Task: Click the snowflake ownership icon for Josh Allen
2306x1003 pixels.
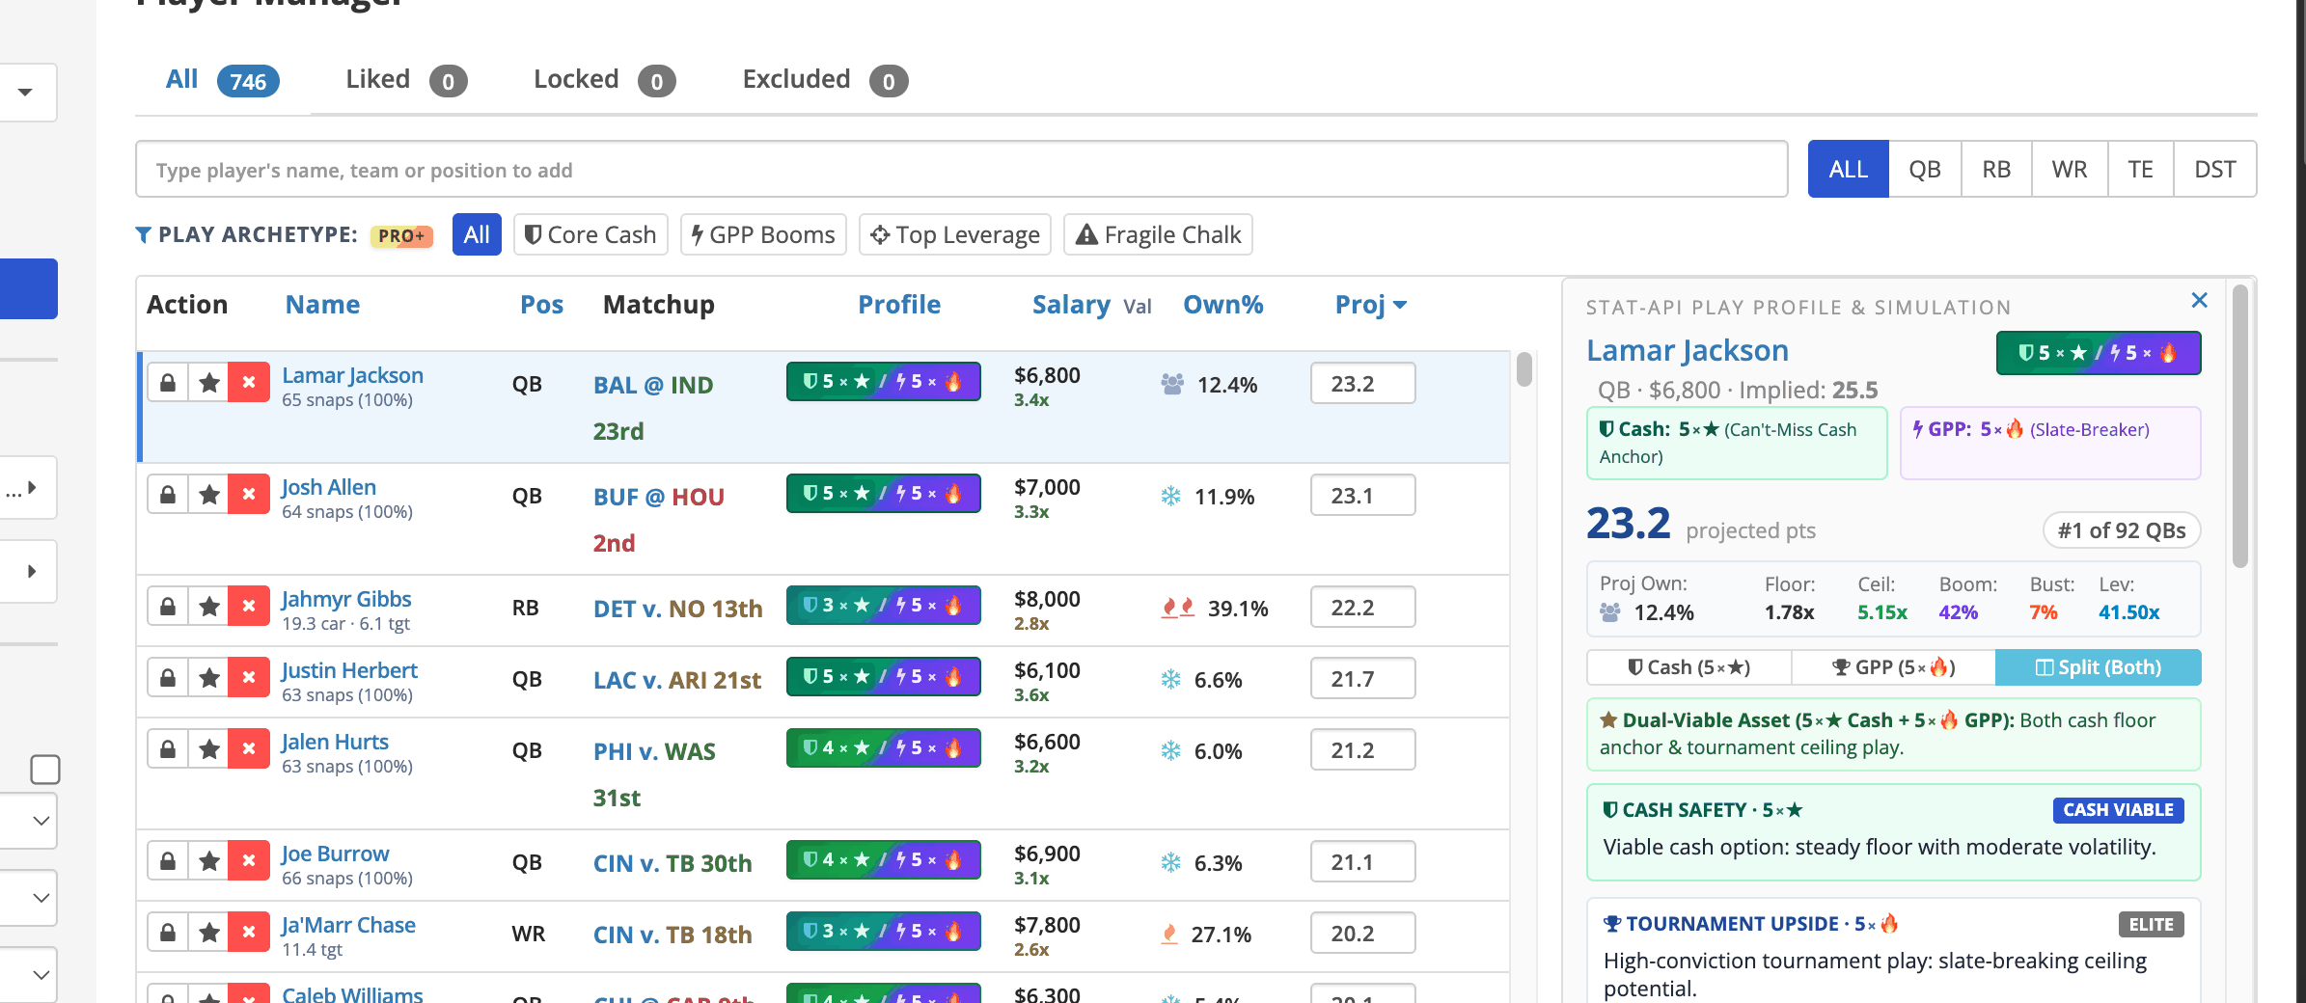Action: (x=1170, y=496)
